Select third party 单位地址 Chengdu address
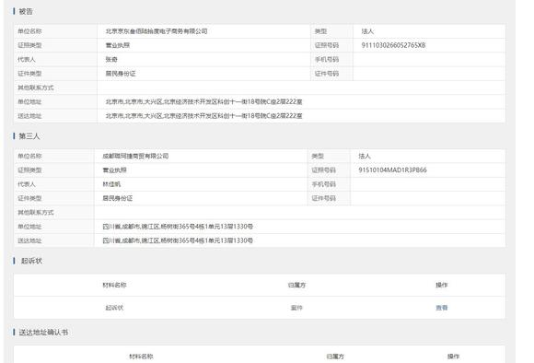The height and width of the screenshot is (363, 534). [178, 227]
